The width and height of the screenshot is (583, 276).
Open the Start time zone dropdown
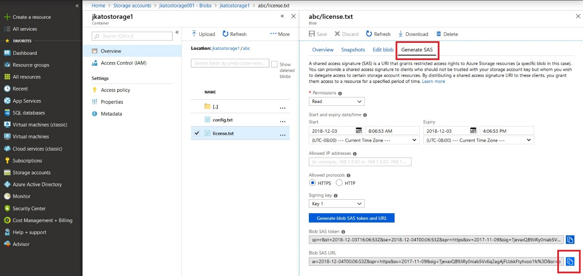(x=364, y=140)
